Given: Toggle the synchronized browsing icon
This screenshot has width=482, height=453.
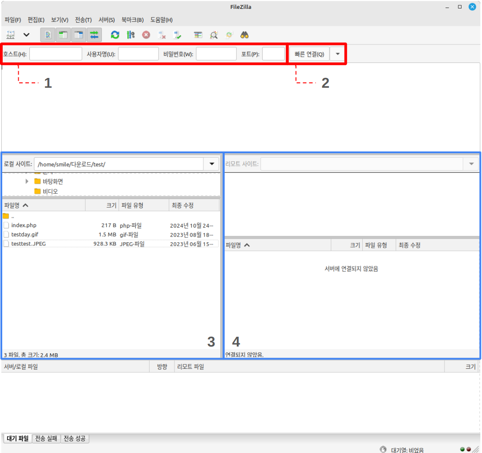Looking at the screenshot, I should coord(229,35).
